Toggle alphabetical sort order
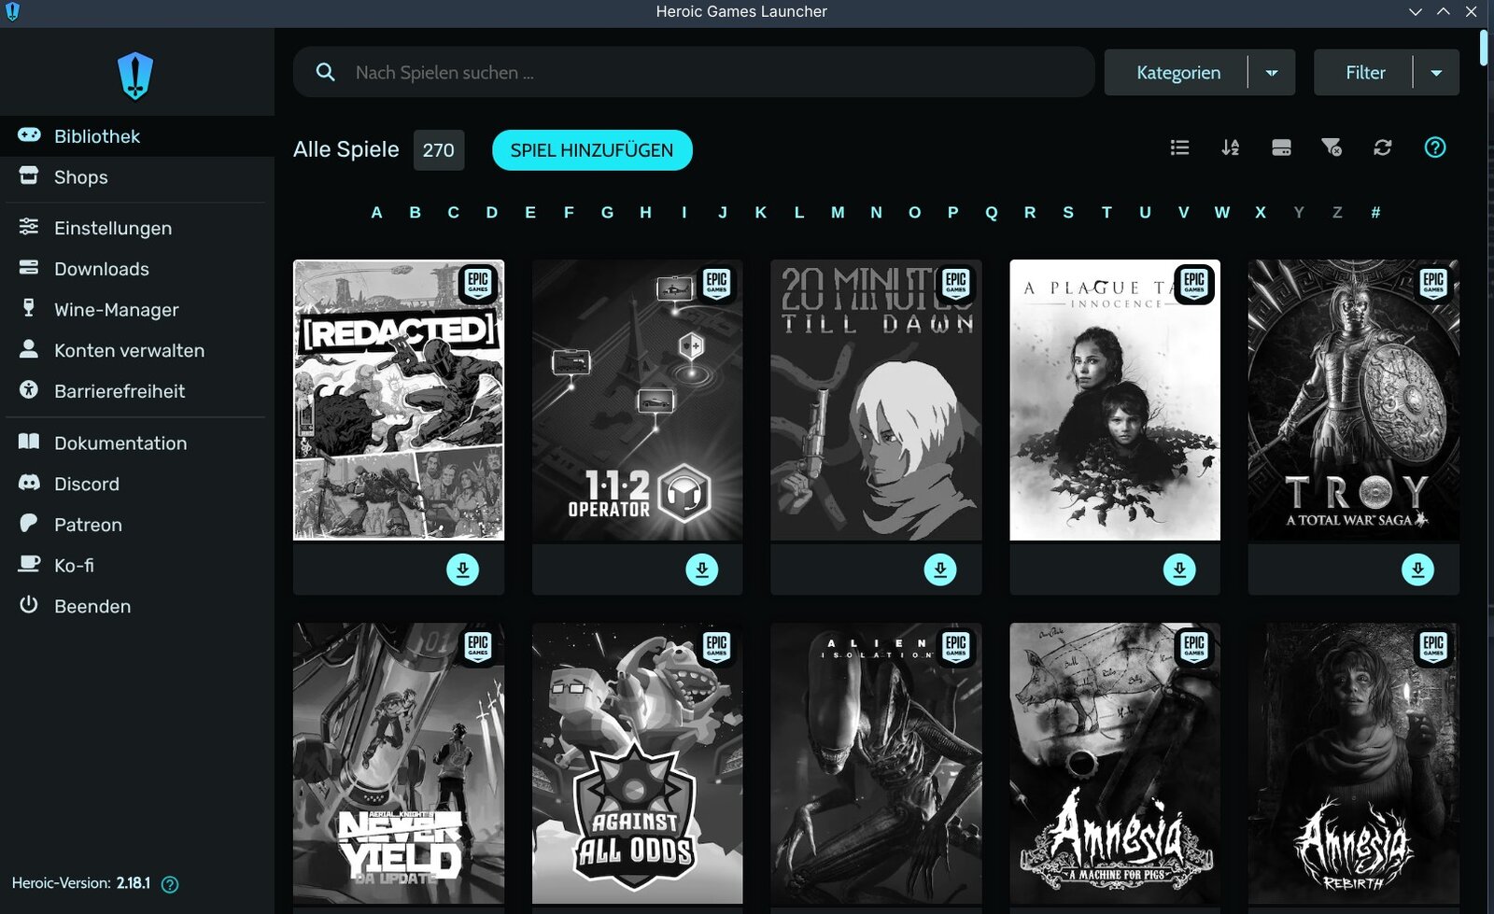1494x914 pixels. 1230,148
